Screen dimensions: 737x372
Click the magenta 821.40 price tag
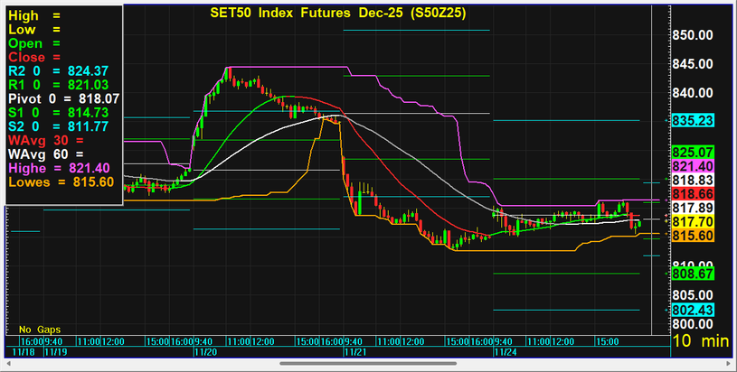tap(694, 166)
